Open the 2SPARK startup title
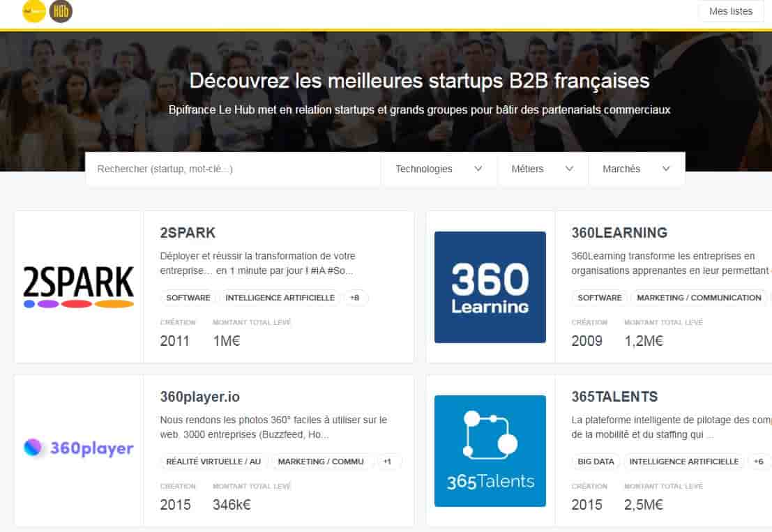 [188, 233]
